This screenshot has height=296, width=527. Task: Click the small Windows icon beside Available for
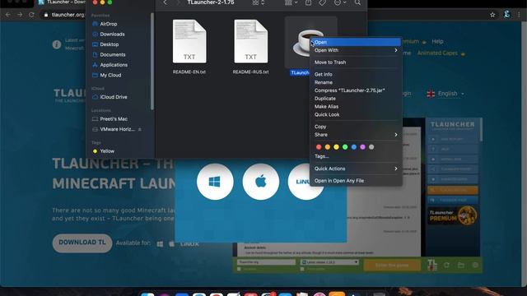coord(160,244)
